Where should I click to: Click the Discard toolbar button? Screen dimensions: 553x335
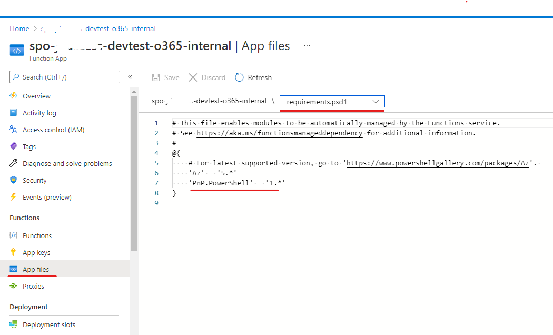point(207,77)
